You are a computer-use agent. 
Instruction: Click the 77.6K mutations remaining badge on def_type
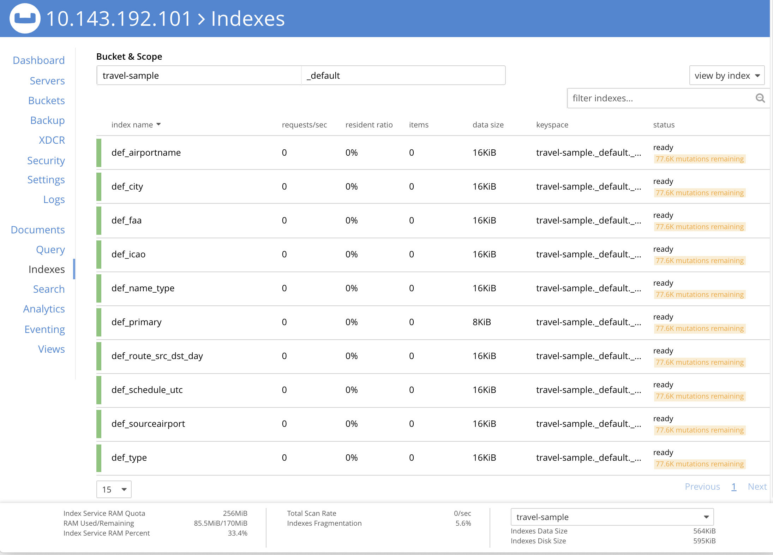[x=700, y=464]
